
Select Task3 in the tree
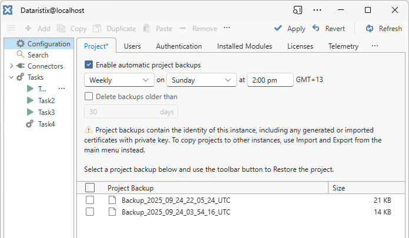[x=46, y=112]
